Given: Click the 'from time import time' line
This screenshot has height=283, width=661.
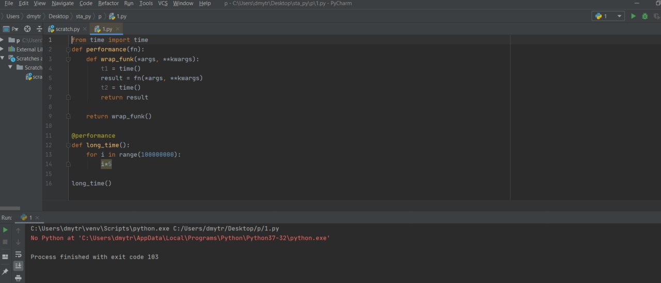Looking at the screenshot, I should [110, 40].
